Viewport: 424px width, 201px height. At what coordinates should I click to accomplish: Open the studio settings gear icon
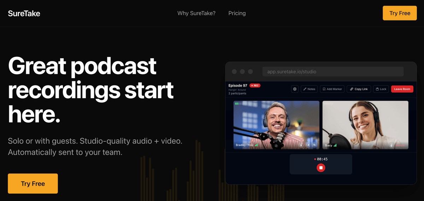295,89
